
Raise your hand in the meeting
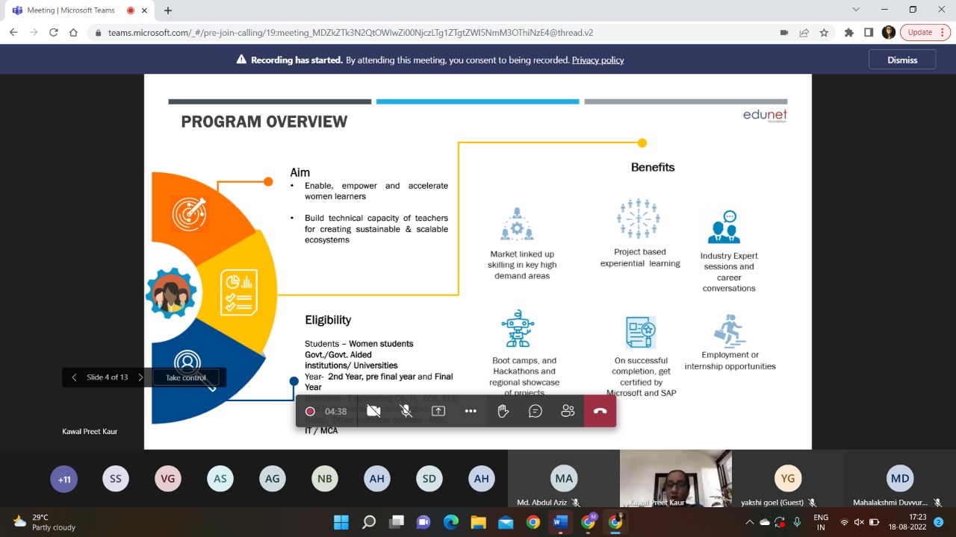coord(503,411)
